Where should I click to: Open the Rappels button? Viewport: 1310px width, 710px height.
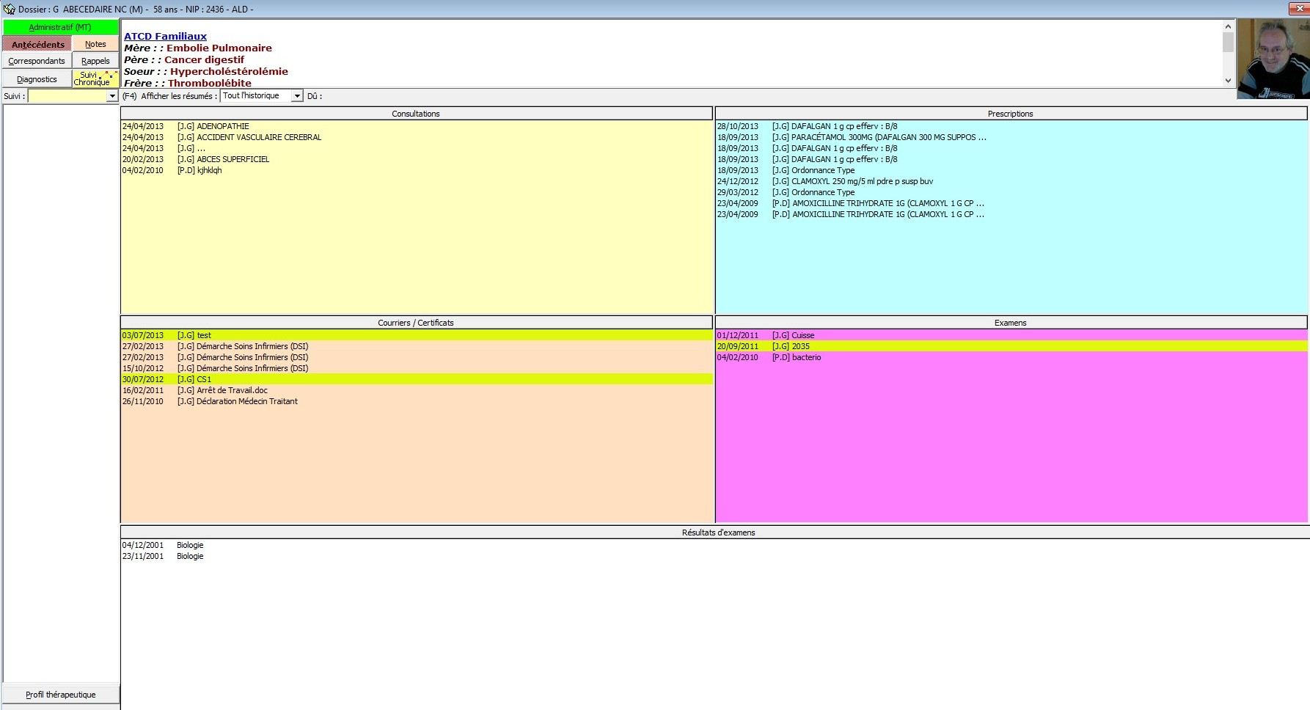click(x=95, y=61)
